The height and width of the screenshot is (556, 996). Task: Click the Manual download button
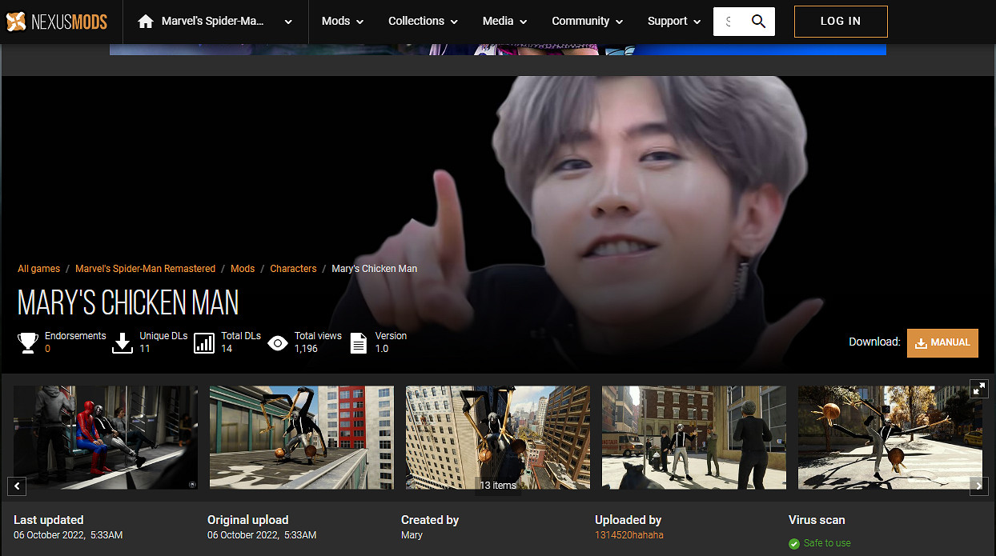pos(942,342)
